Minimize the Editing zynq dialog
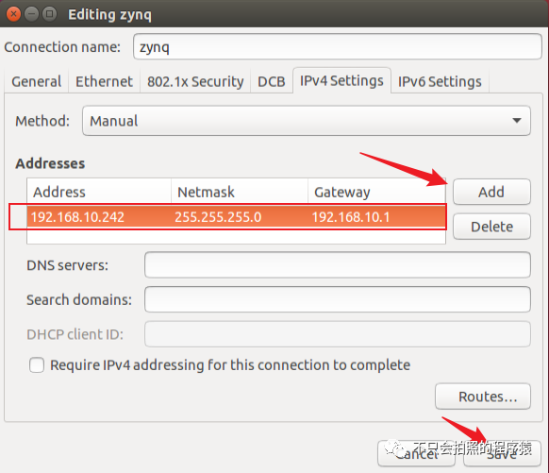This screenshot has height=473, width=549. coord(31,14)
